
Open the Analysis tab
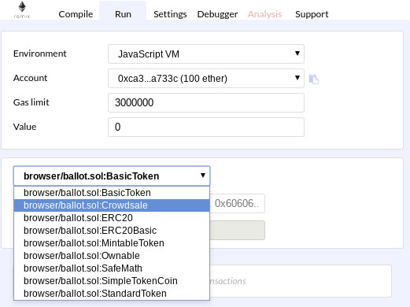click(264, 14)
